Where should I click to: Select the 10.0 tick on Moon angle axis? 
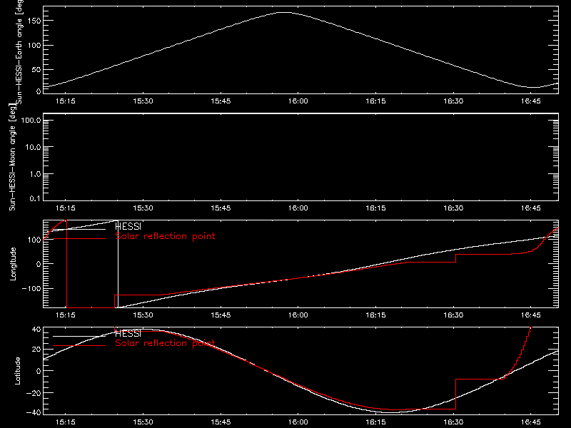(33, 148)
